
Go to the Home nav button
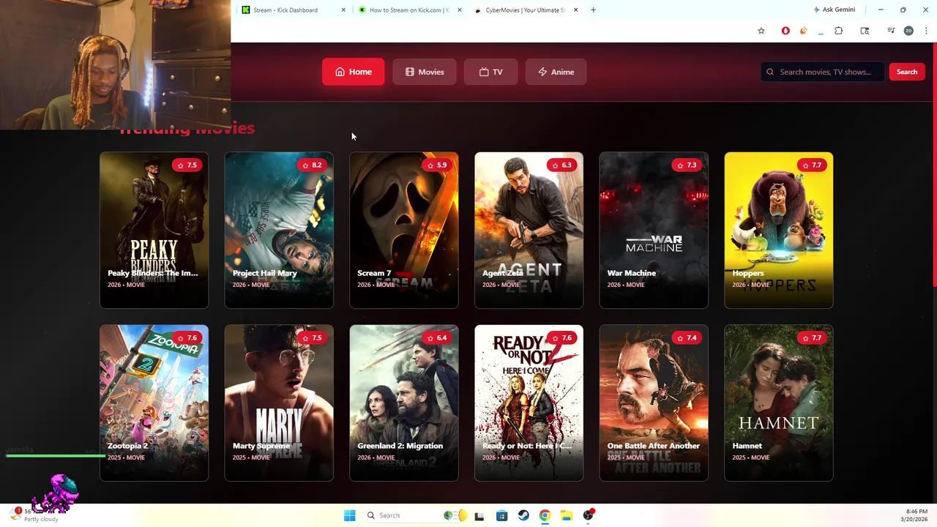click(x=353, y=72)
